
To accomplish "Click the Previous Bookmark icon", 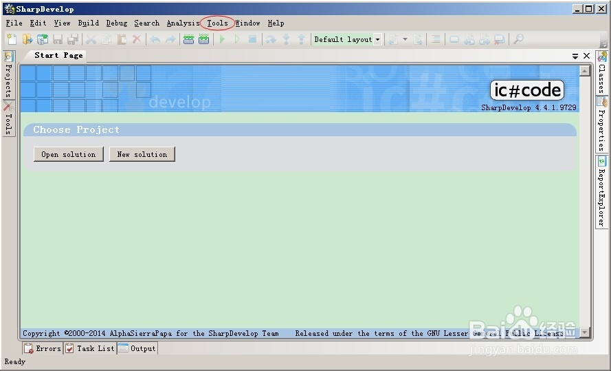I will click(469, 39).
